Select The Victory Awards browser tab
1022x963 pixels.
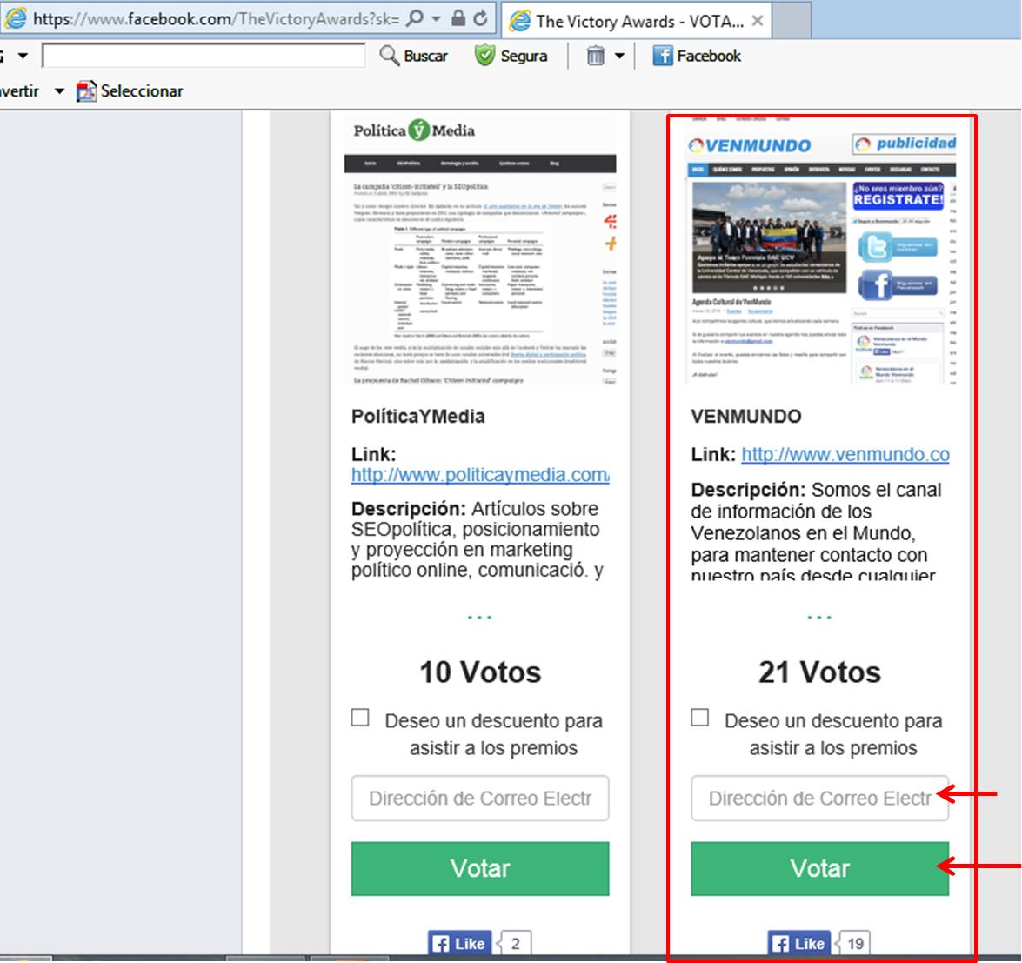(x=626, y=21)
